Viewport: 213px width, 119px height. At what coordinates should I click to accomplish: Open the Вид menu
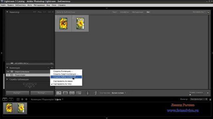tap(48, 5)
